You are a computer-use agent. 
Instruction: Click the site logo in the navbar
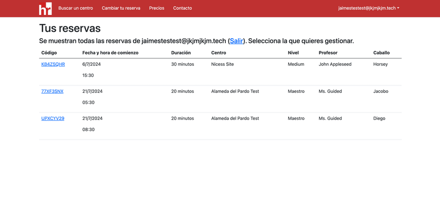click(45, 8)
